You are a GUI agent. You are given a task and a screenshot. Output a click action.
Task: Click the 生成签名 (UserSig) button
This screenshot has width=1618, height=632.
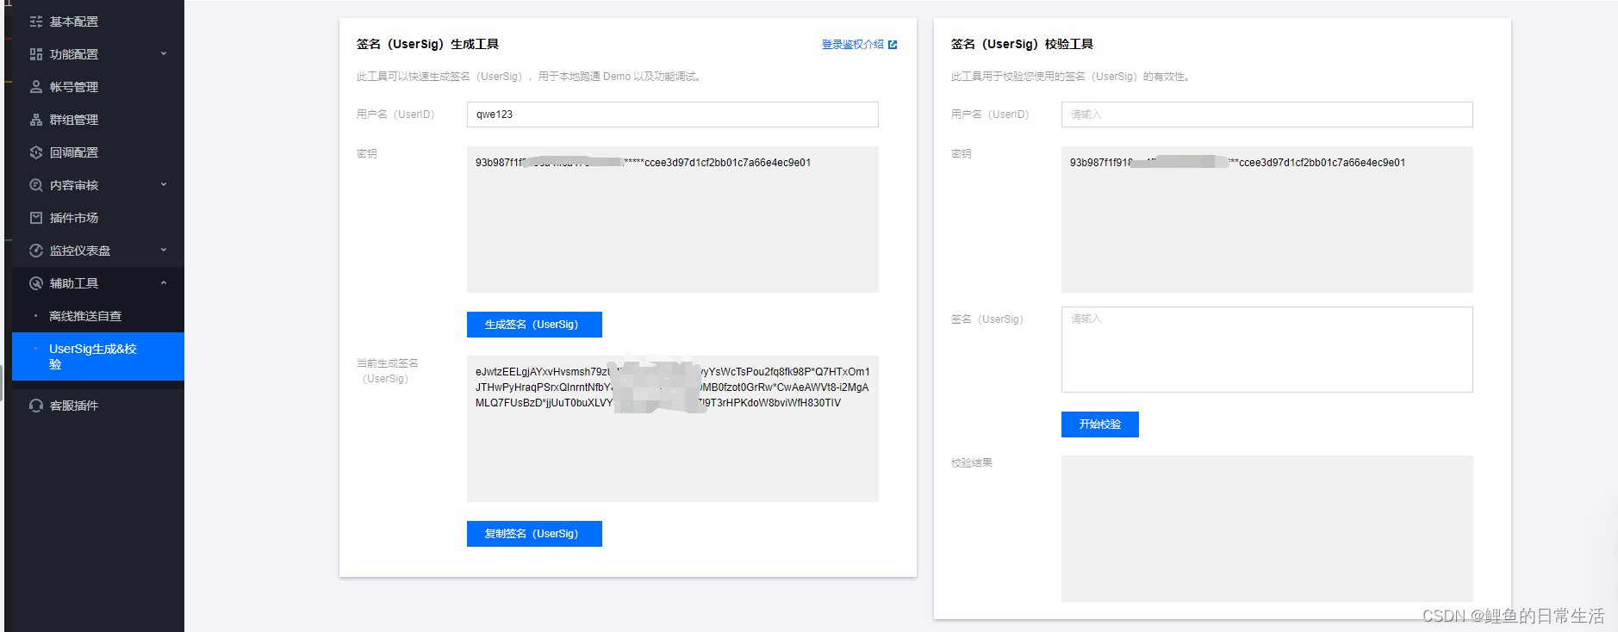pos(534,325)
